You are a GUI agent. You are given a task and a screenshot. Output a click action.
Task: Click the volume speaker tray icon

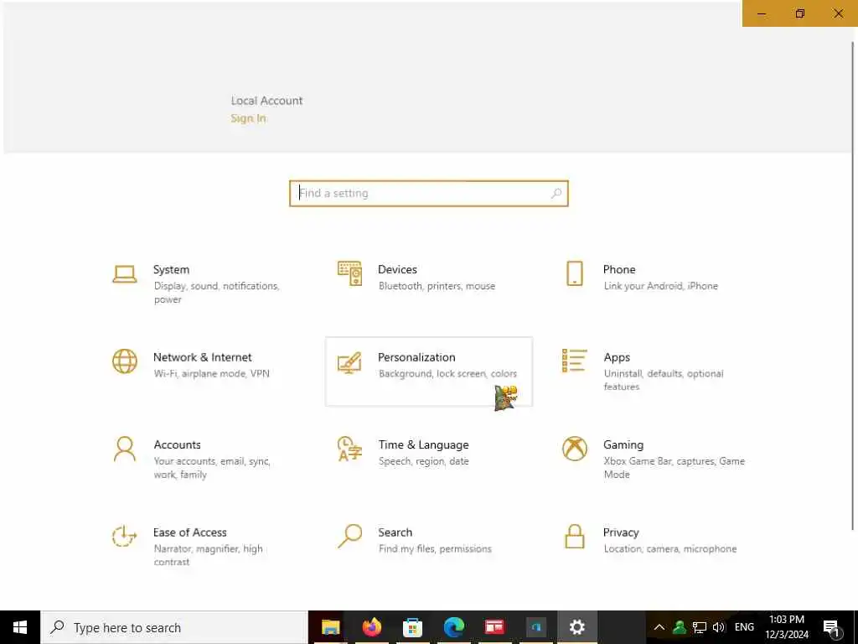[x=718, y=627]
